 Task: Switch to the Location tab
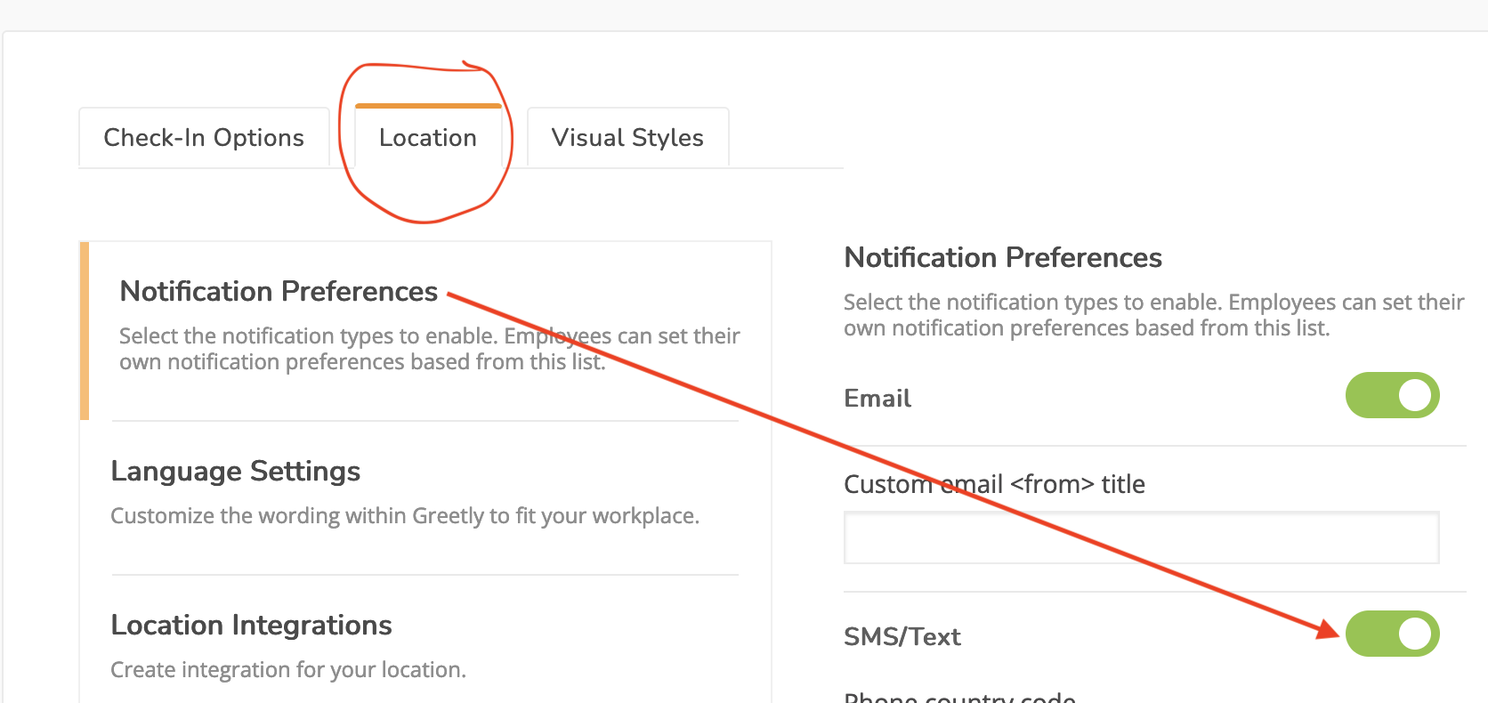(428, 137)
